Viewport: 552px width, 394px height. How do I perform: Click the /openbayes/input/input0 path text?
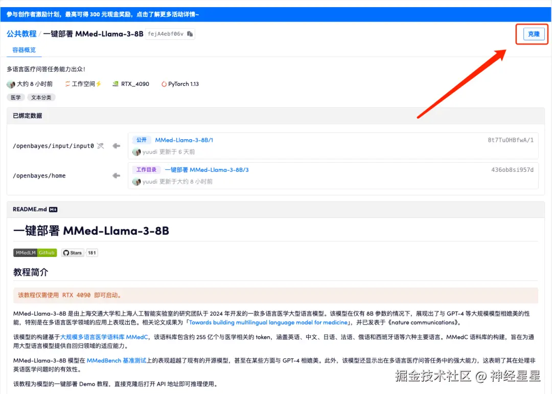53,146
